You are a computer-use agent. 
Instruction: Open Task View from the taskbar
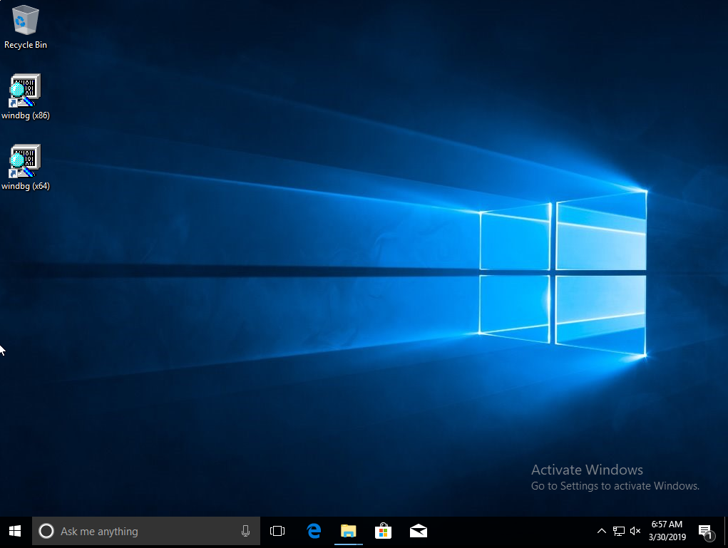(x=277, y=531)
